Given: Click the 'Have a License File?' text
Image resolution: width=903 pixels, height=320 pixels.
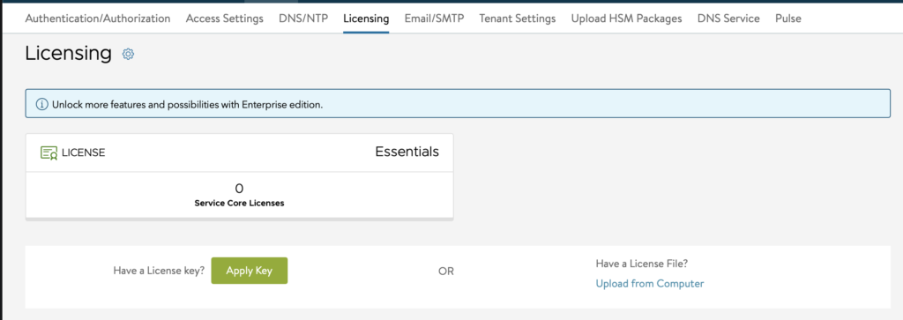Looking at the screenshot, I should point(642,264).
